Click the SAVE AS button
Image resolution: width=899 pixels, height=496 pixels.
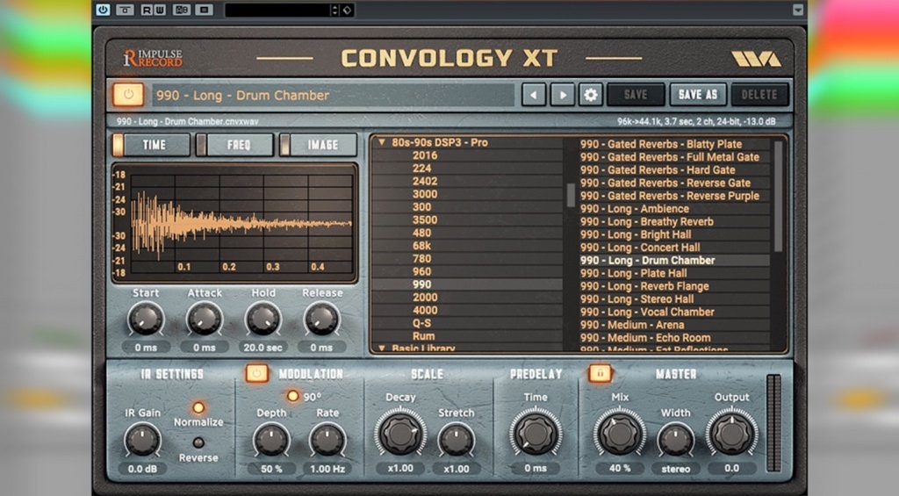pyautogui.click(x=698, y=95)
